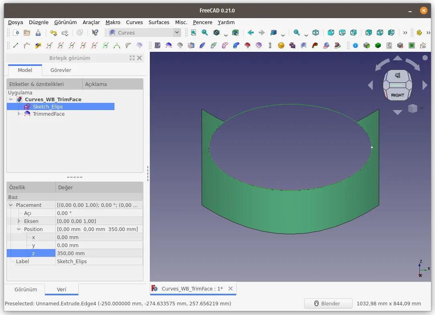
Task: Open the Curves menu
Action: point(134,22)
